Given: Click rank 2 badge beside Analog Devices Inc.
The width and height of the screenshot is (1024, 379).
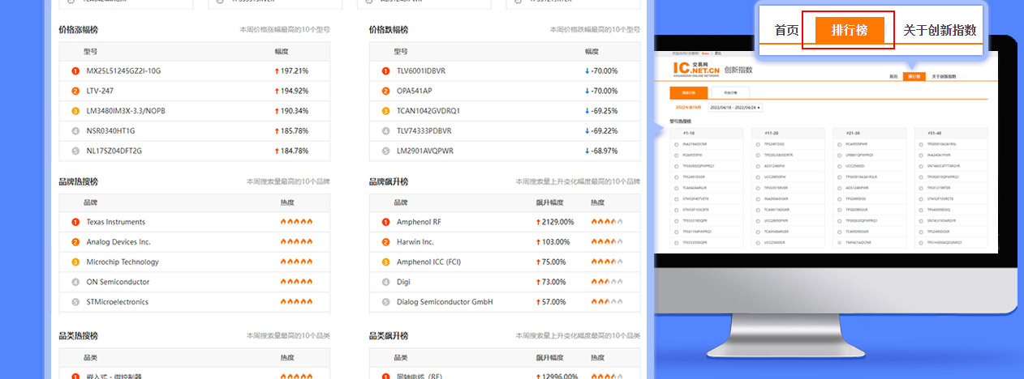Looking at the screenshot, I should coord(75,242).
